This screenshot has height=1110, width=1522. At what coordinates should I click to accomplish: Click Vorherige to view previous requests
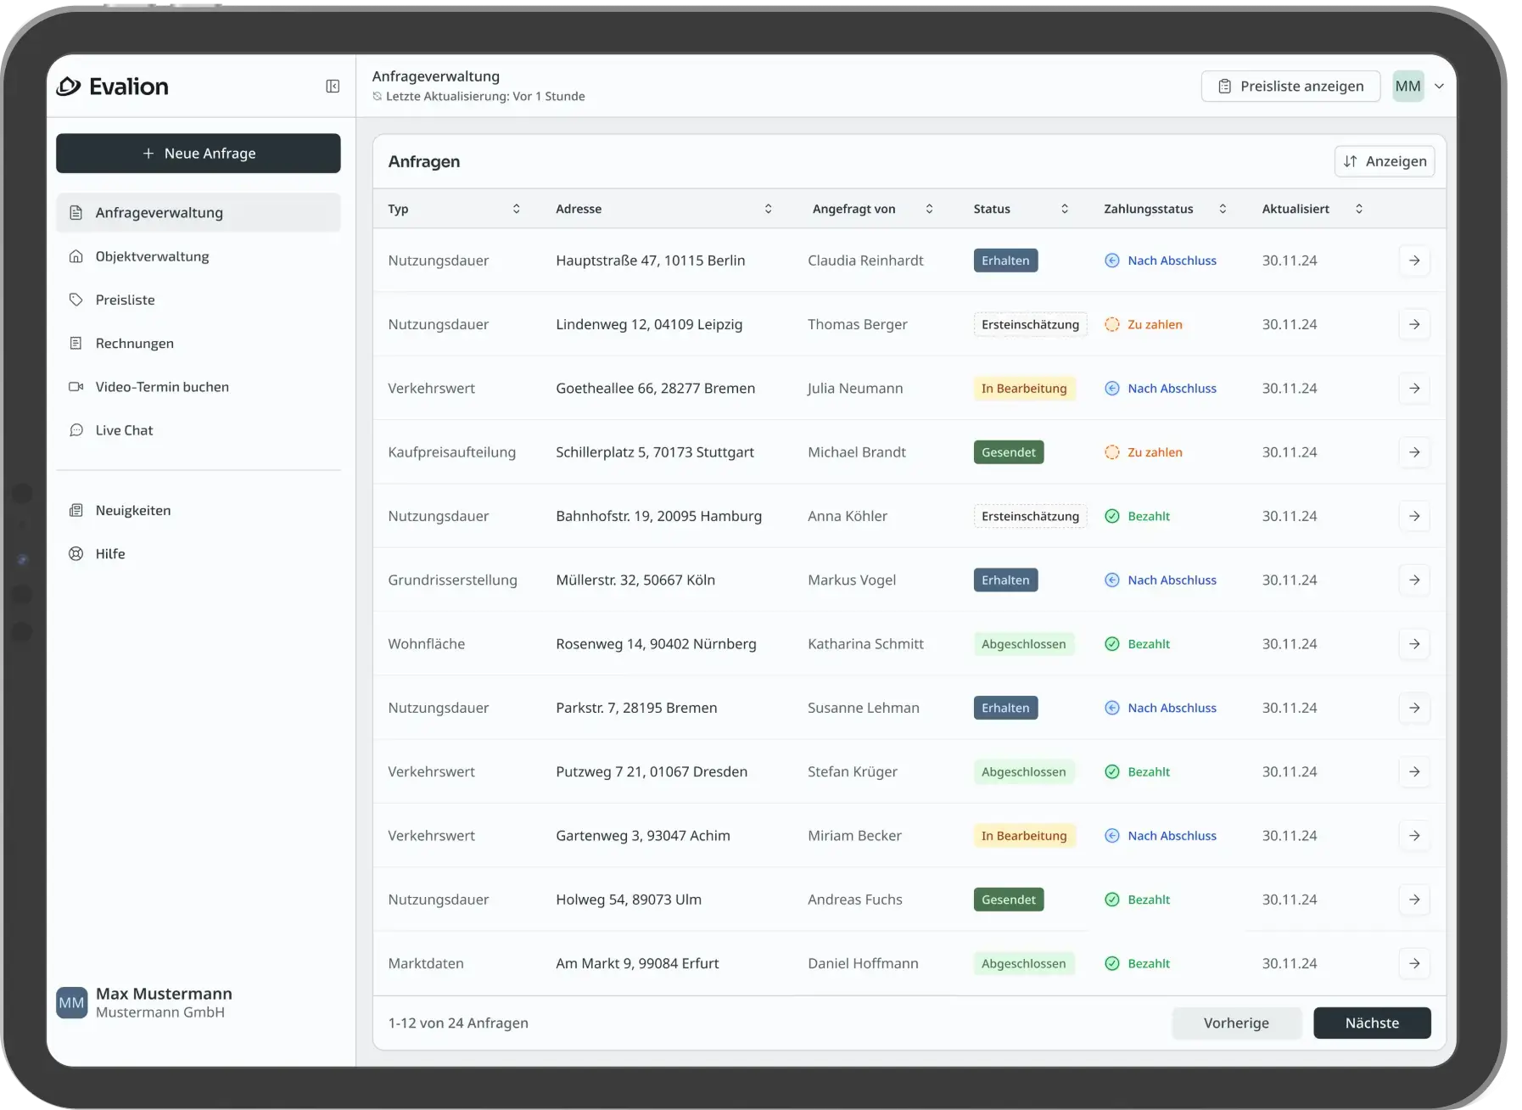[1237, 1023]
